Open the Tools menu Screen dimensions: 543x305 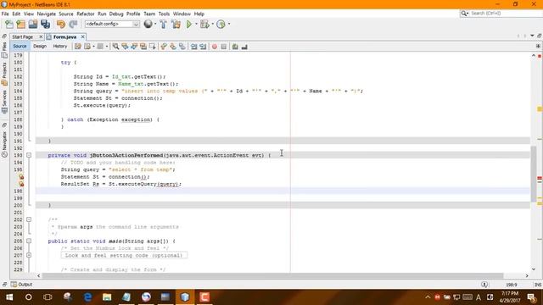(164, 14)
